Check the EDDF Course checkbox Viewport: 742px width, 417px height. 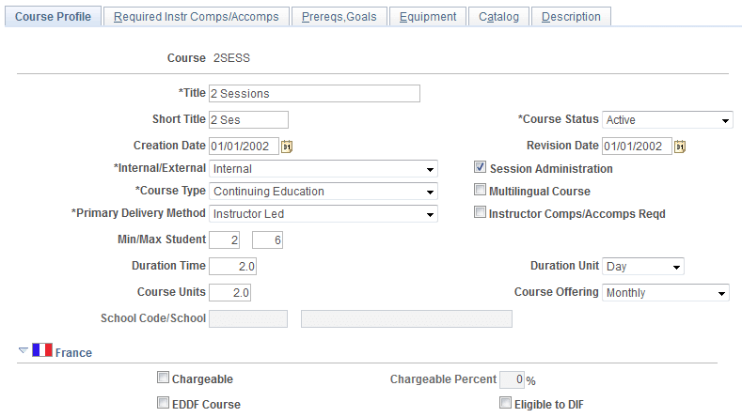(x=163, y=403)
